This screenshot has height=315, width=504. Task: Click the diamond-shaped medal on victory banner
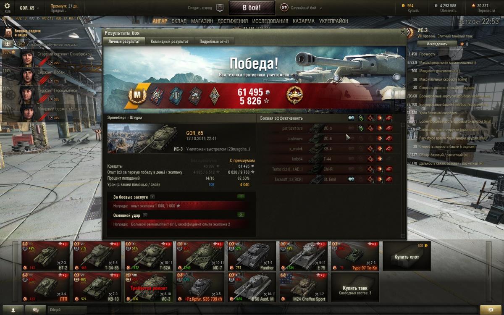coord(213,96)
